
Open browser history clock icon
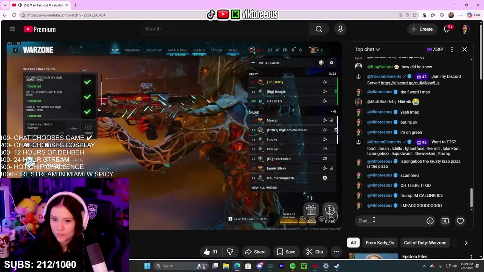pyautogui.click(x=442, y=15)
